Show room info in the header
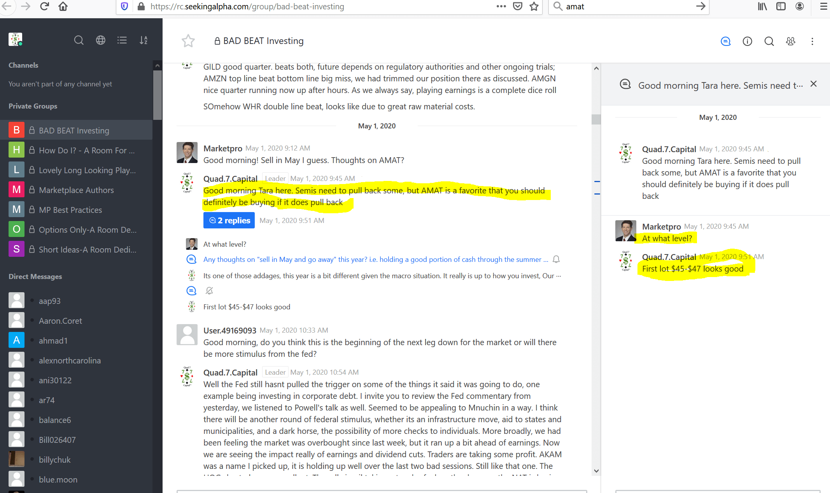 [748, 41]
